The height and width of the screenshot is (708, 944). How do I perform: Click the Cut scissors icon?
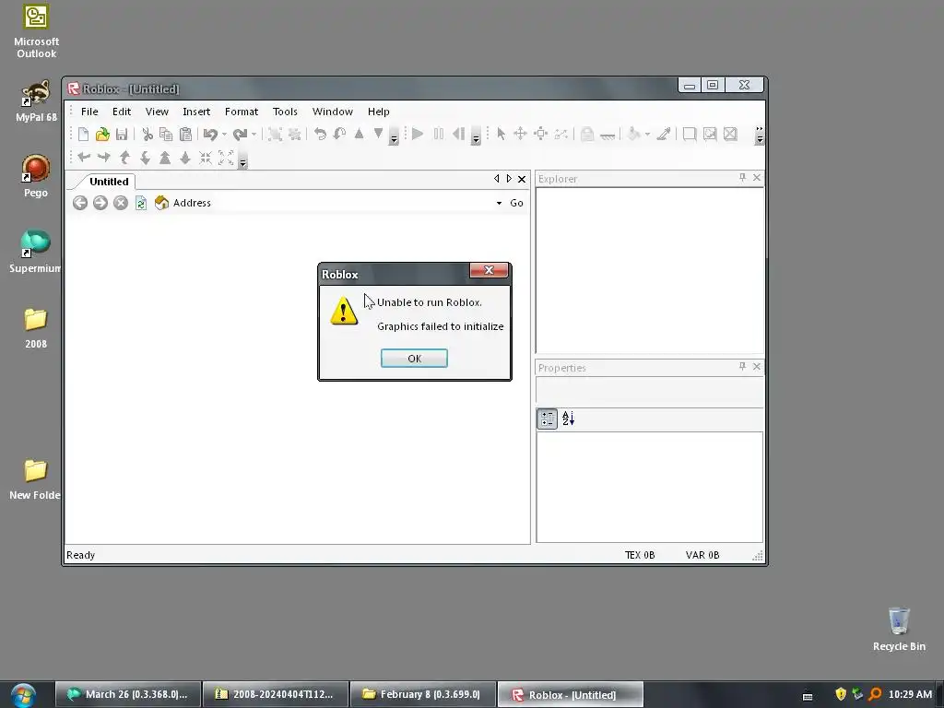[x=147, y=135]
